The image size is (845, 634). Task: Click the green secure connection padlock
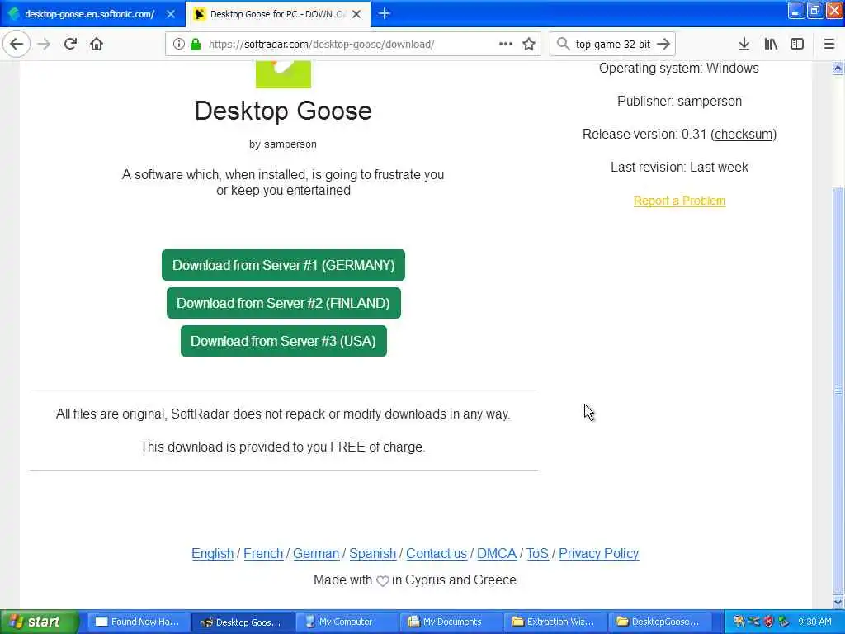tap(196, 44)
